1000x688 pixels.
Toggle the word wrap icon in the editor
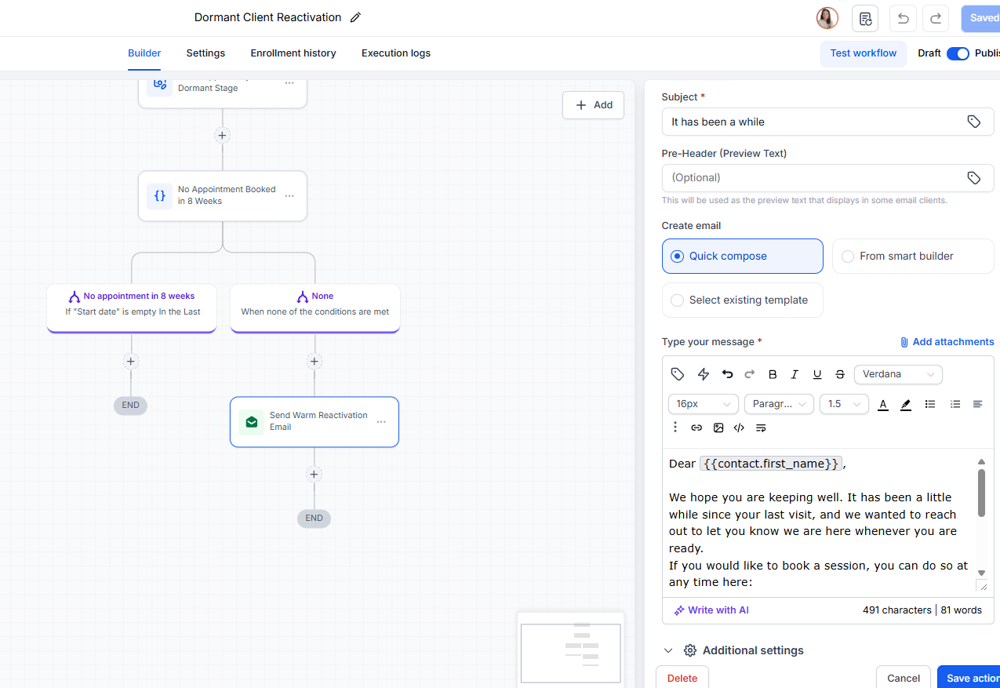point(761,428)
